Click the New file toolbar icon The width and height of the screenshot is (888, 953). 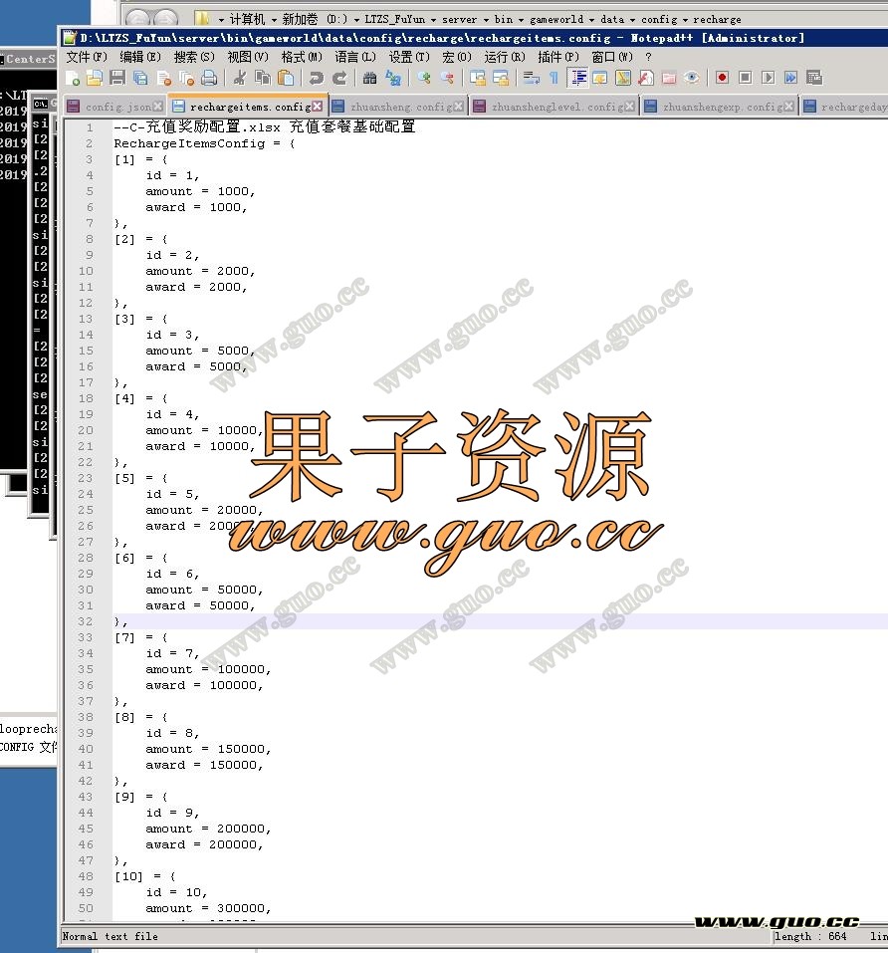coord(72,78)
